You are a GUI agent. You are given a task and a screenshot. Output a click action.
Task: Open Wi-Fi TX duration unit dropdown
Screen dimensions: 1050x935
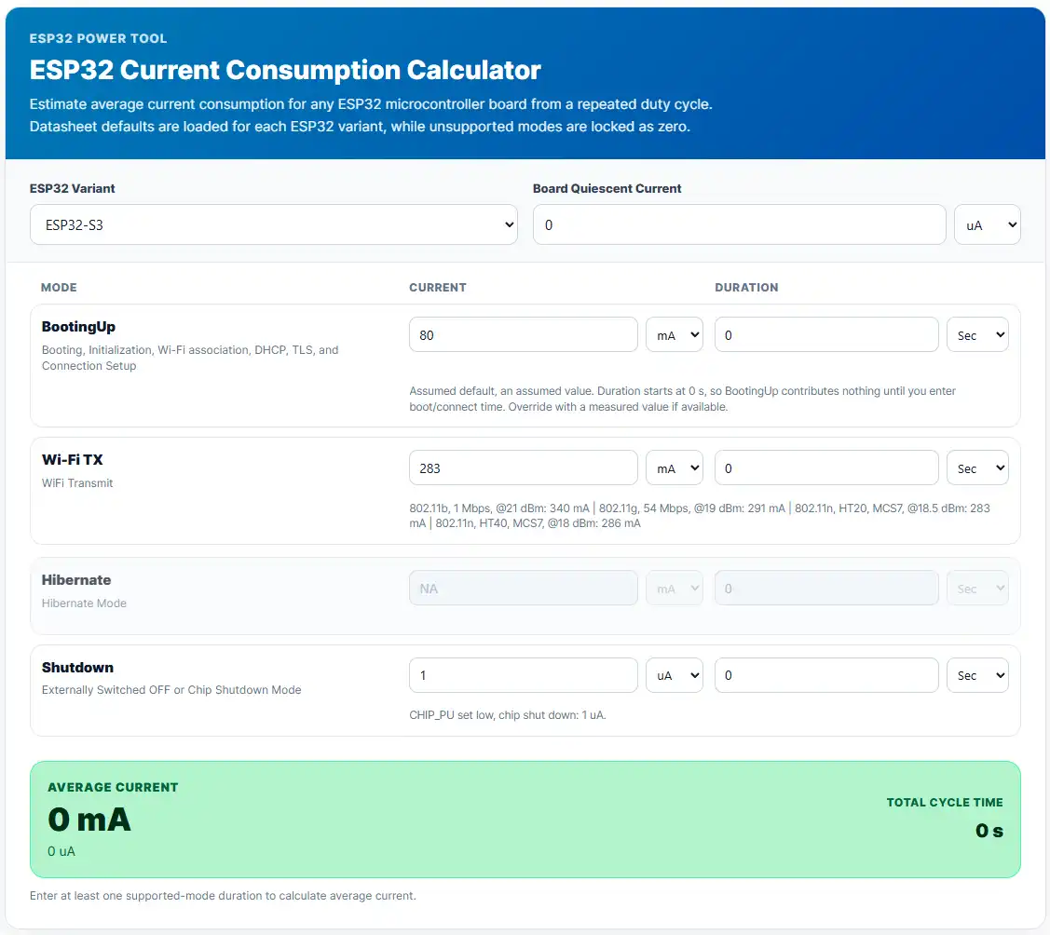coord(977,467)
